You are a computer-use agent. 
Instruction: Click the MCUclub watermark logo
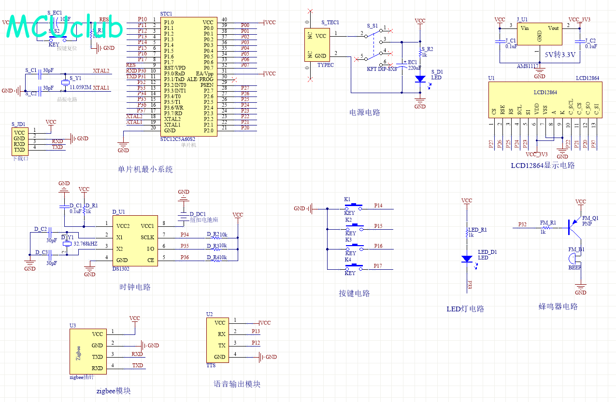(x=64, y=27)
